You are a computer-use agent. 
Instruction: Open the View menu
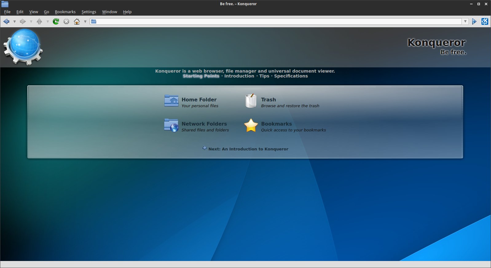34,12
